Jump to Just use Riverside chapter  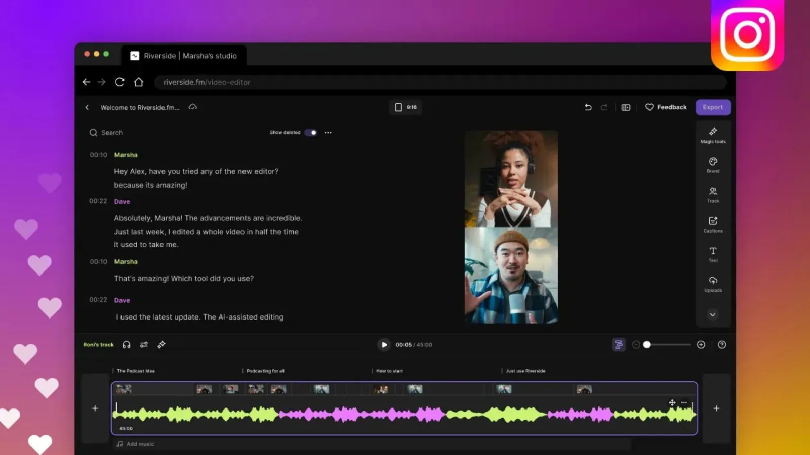click(x=525, y=371)
